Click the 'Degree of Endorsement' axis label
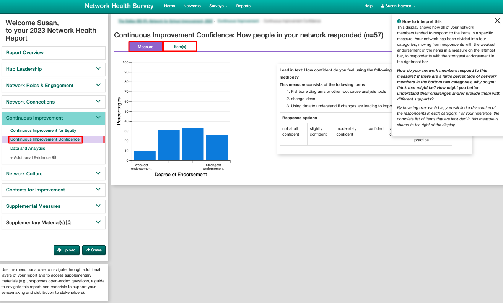Image resolution: width=503 pixels, height=303 pixels. pyautogui.click(x=181, y=175)
